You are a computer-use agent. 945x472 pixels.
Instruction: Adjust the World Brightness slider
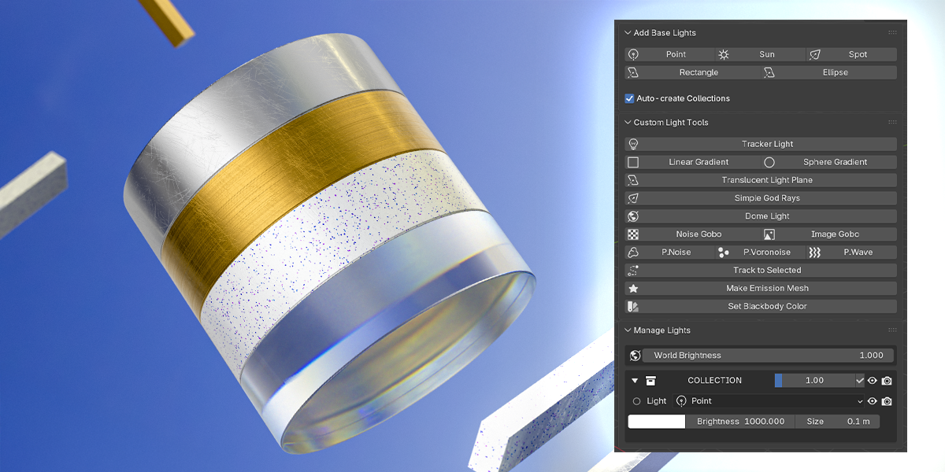(x=769, y=356)
